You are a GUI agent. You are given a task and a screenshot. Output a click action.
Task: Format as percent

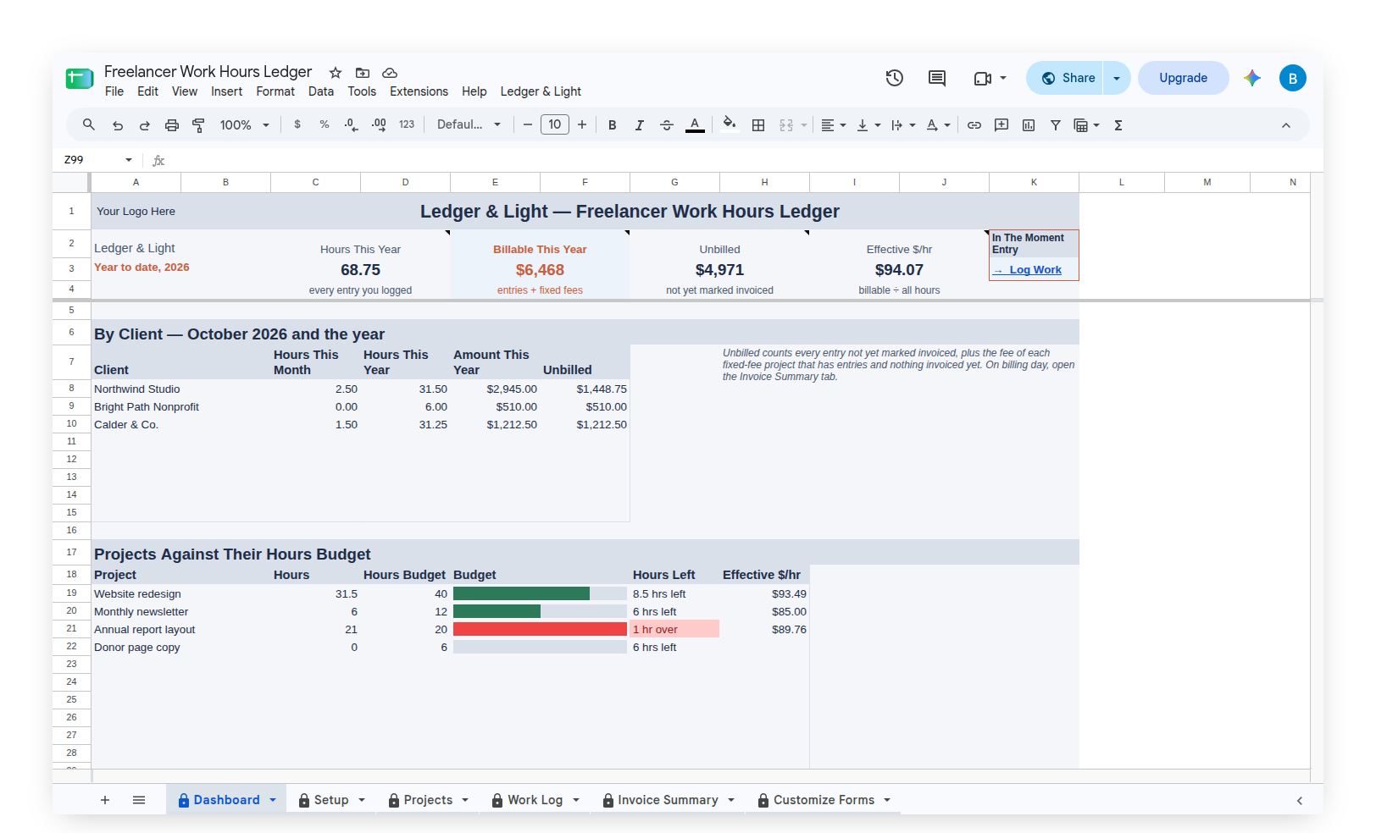(x=325, y=124)
